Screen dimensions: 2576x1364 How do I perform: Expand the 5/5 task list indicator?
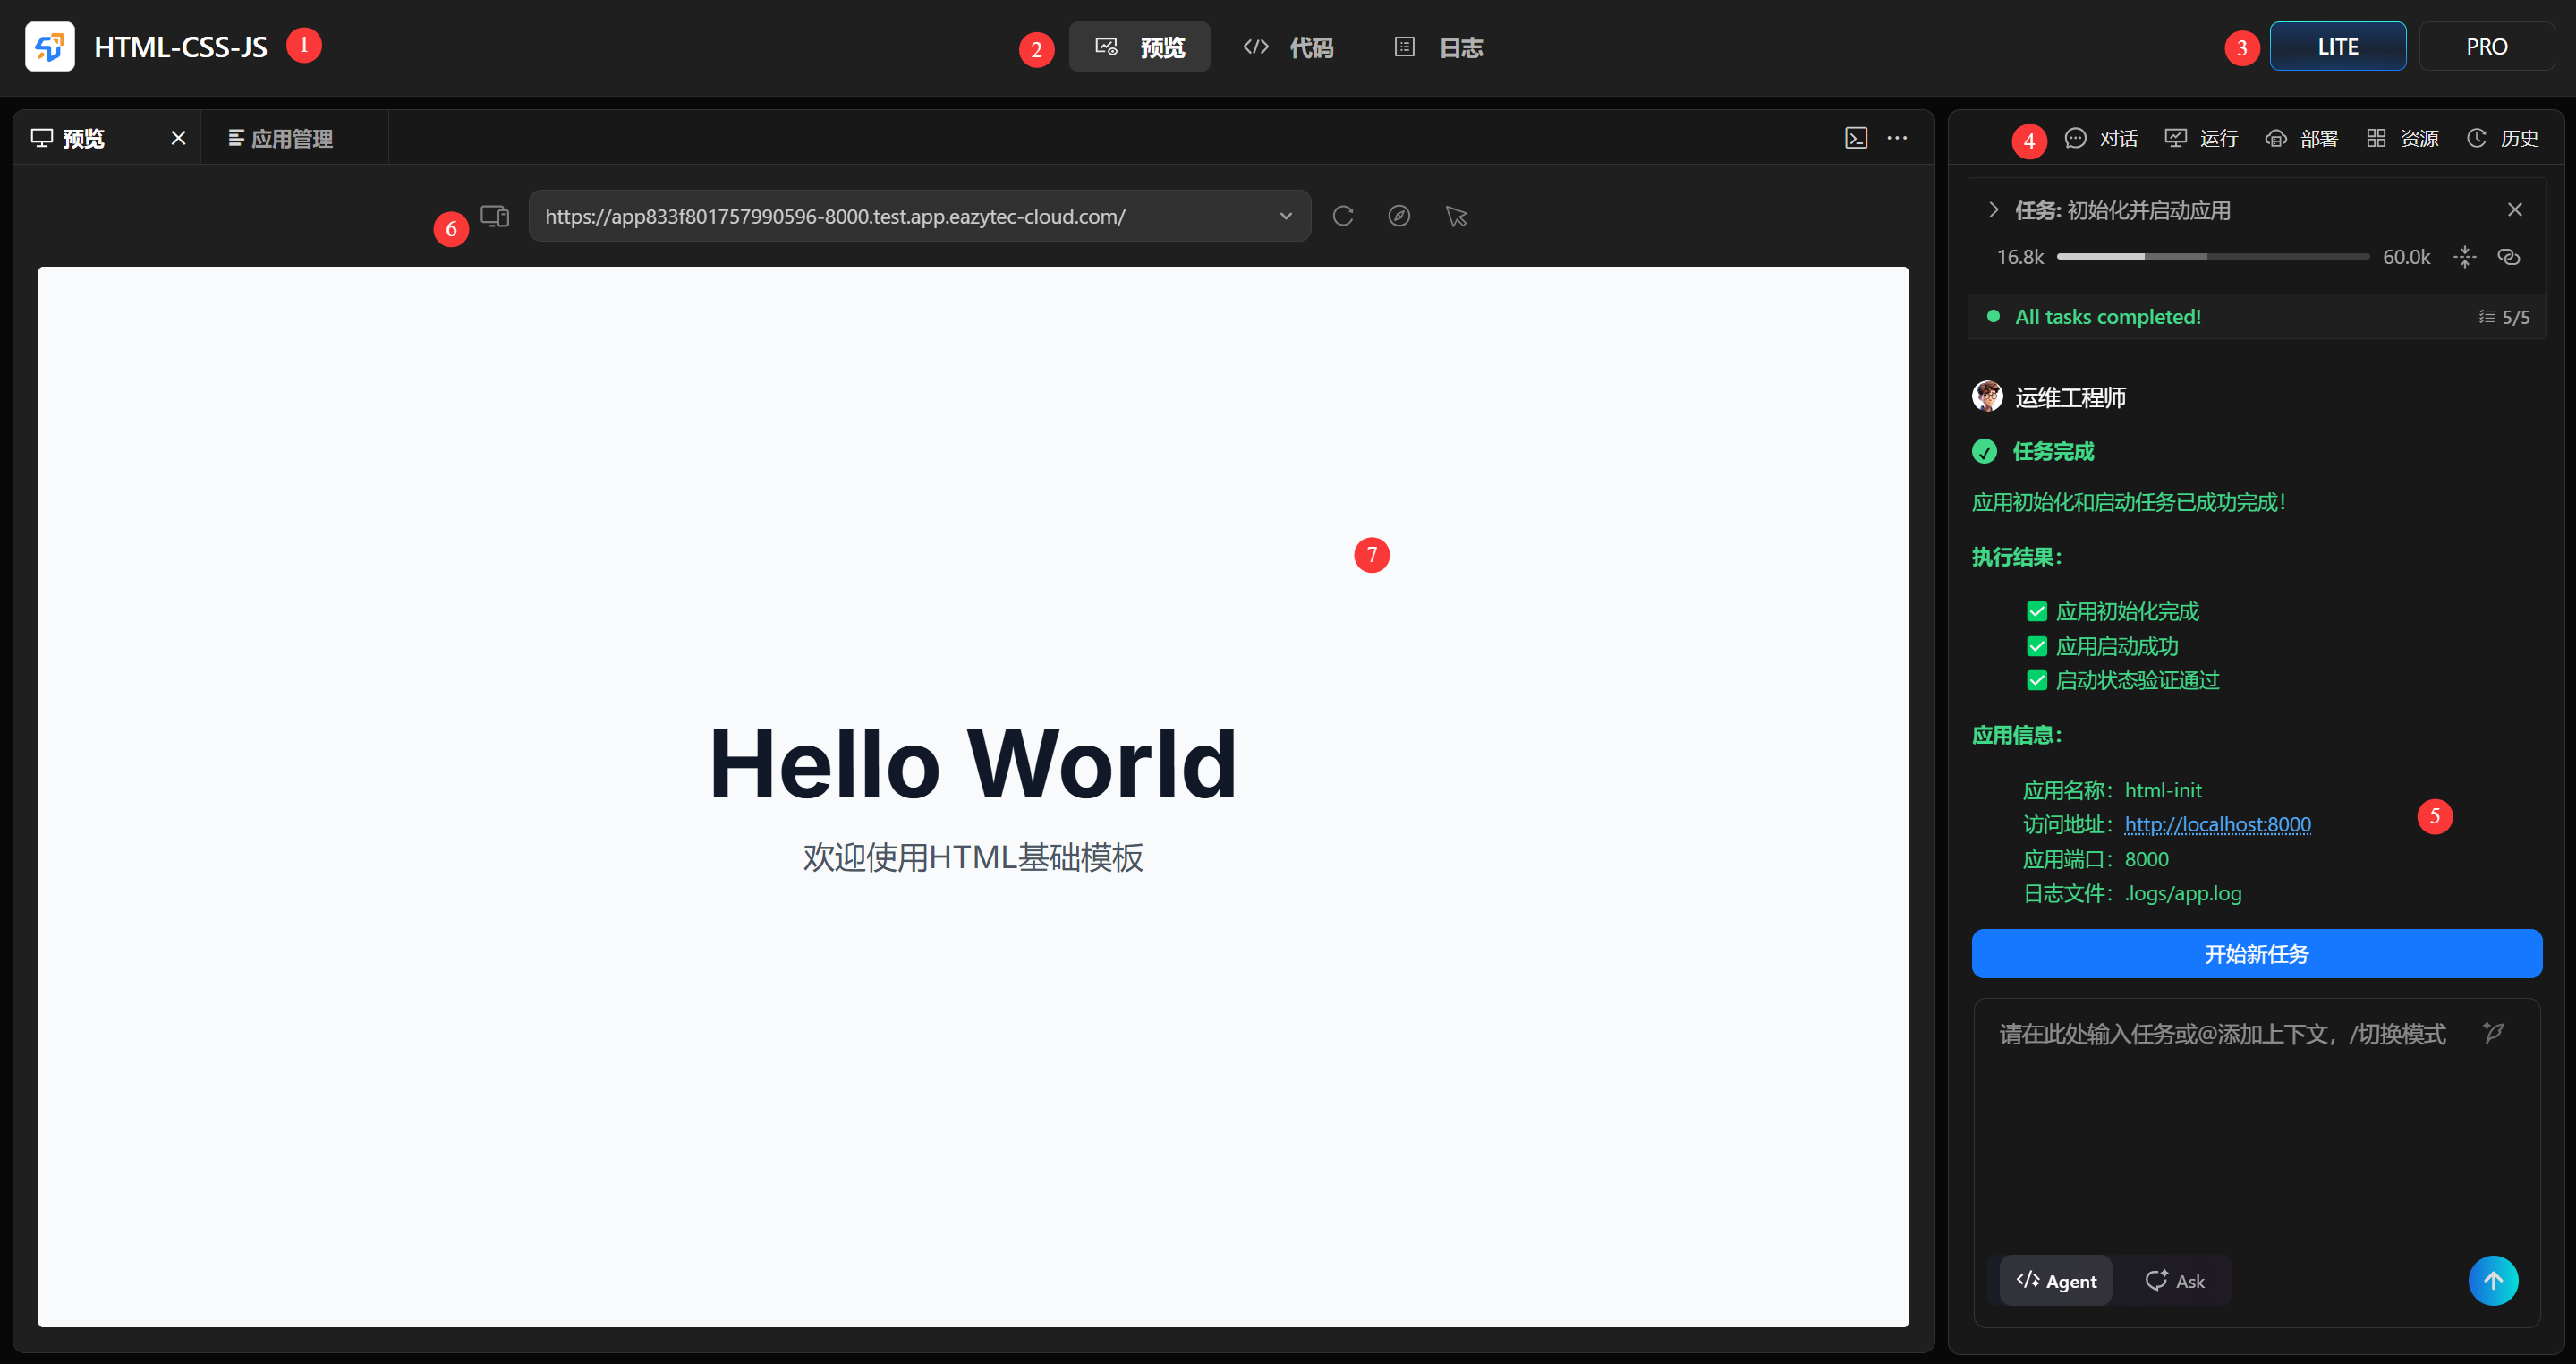pyautogui.click(x=2504, y=317)
